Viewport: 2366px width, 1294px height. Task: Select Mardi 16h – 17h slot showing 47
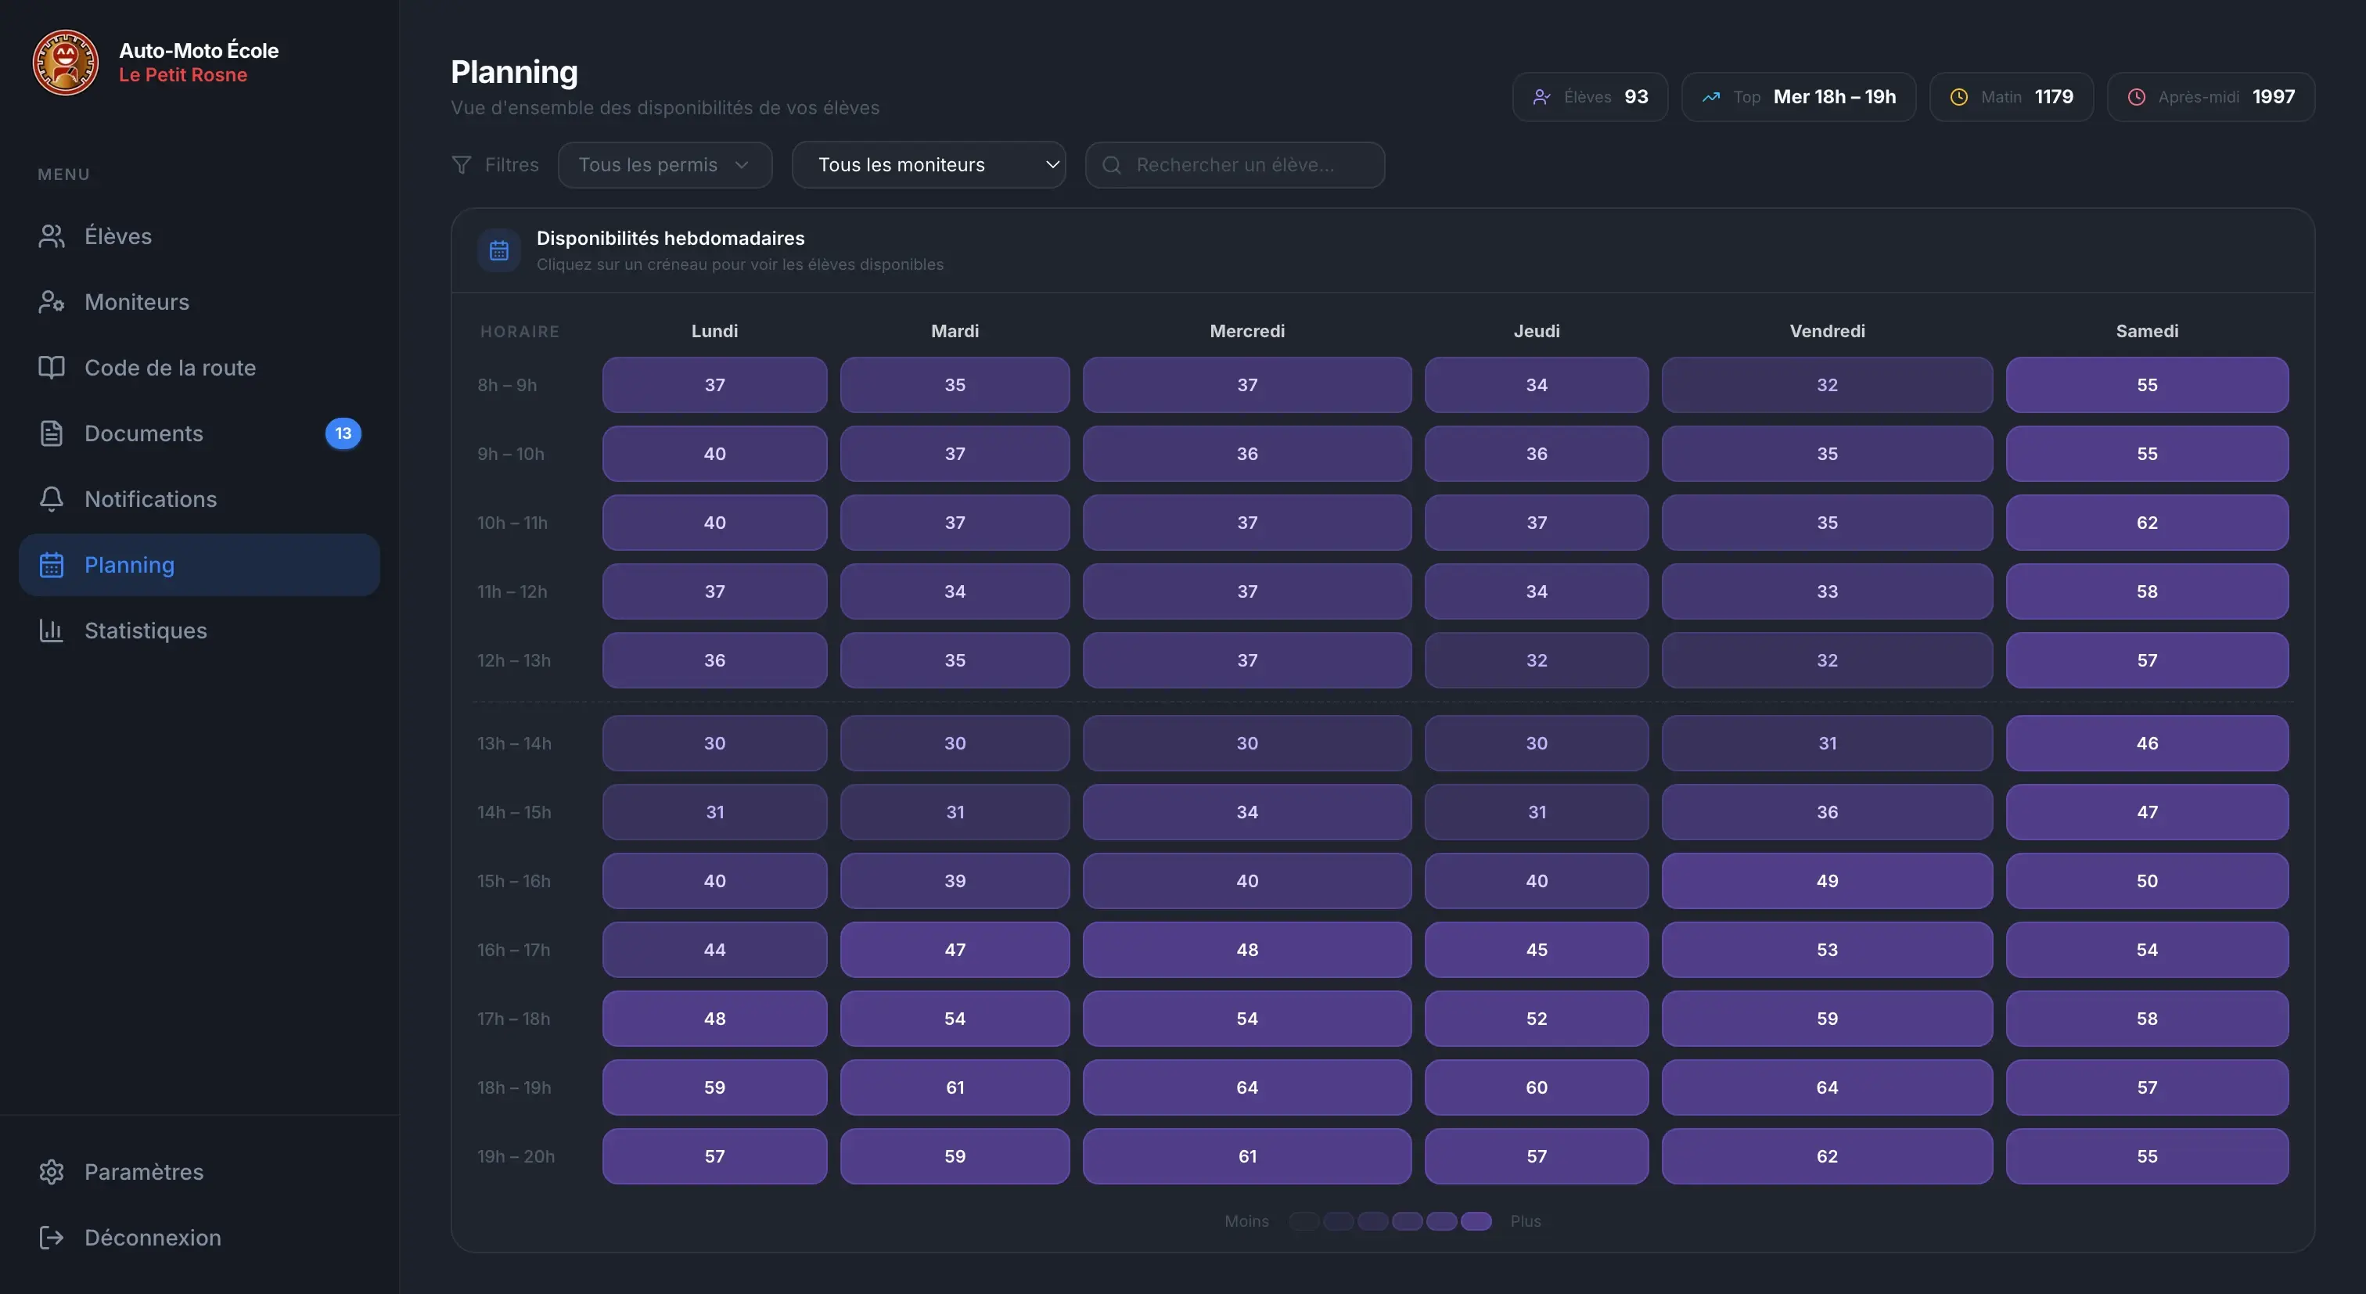coord(955,950)
